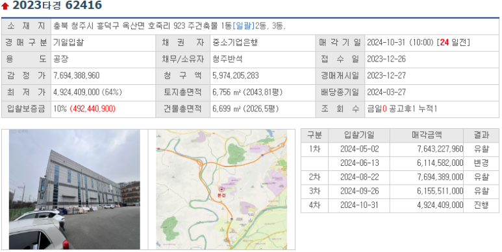
Task: Click the view count 금일0 공고후1 누적1
Action: (402, 109)
